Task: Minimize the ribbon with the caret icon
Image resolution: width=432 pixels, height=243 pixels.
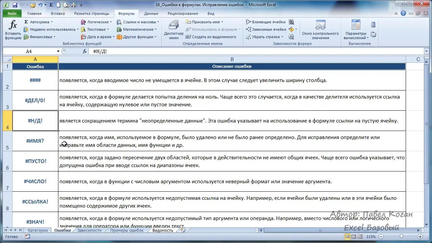Action: 396,13
